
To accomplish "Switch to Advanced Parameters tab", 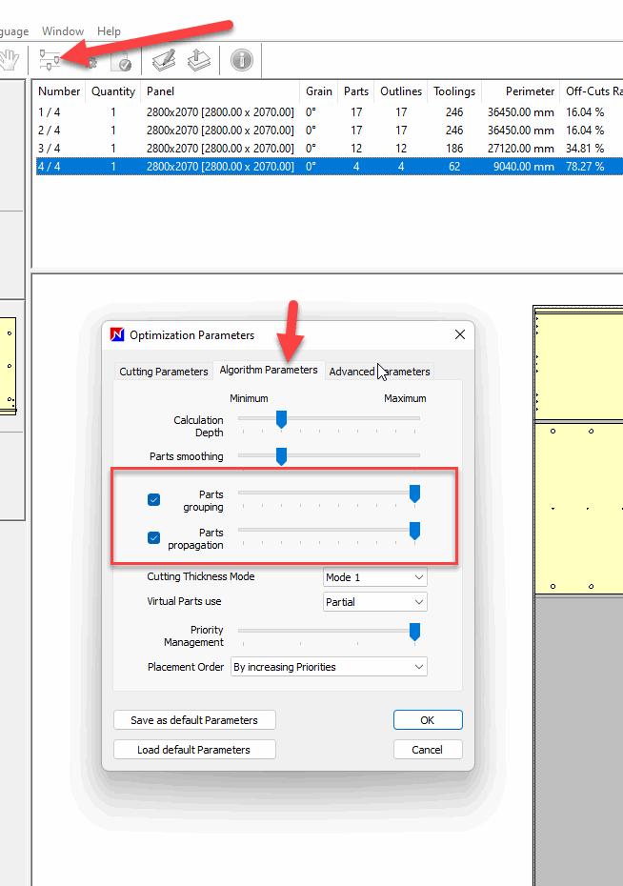I will click(x=379, y=372).
